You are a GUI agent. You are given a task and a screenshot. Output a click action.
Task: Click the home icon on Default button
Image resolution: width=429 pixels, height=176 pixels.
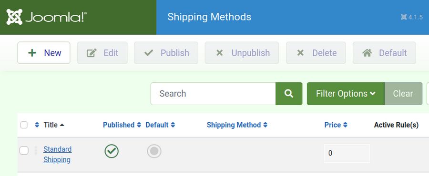tap(367, 53)
